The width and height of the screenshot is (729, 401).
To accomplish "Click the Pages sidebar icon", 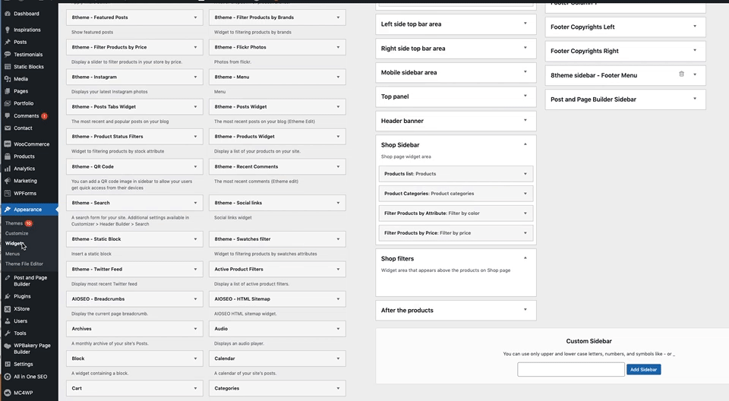I will tap(8, 91).
